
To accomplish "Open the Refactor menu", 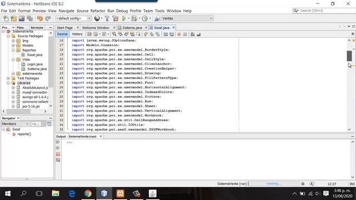I will click(98, 11).
